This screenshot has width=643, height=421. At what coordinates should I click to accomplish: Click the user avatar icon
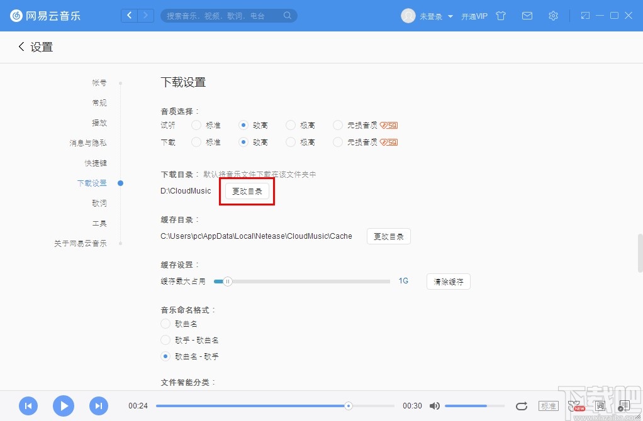408,16
